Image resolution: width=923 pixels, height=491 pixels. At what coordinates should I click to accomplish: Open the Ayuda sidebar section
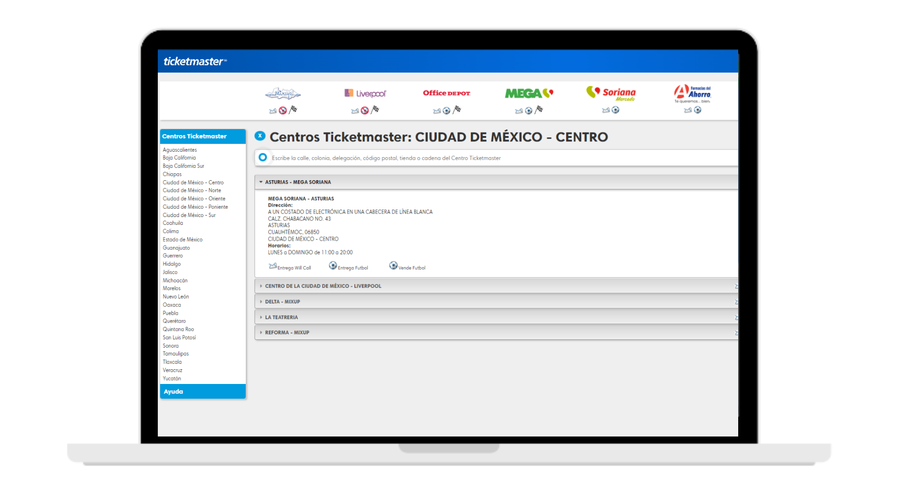pos(202,391)
